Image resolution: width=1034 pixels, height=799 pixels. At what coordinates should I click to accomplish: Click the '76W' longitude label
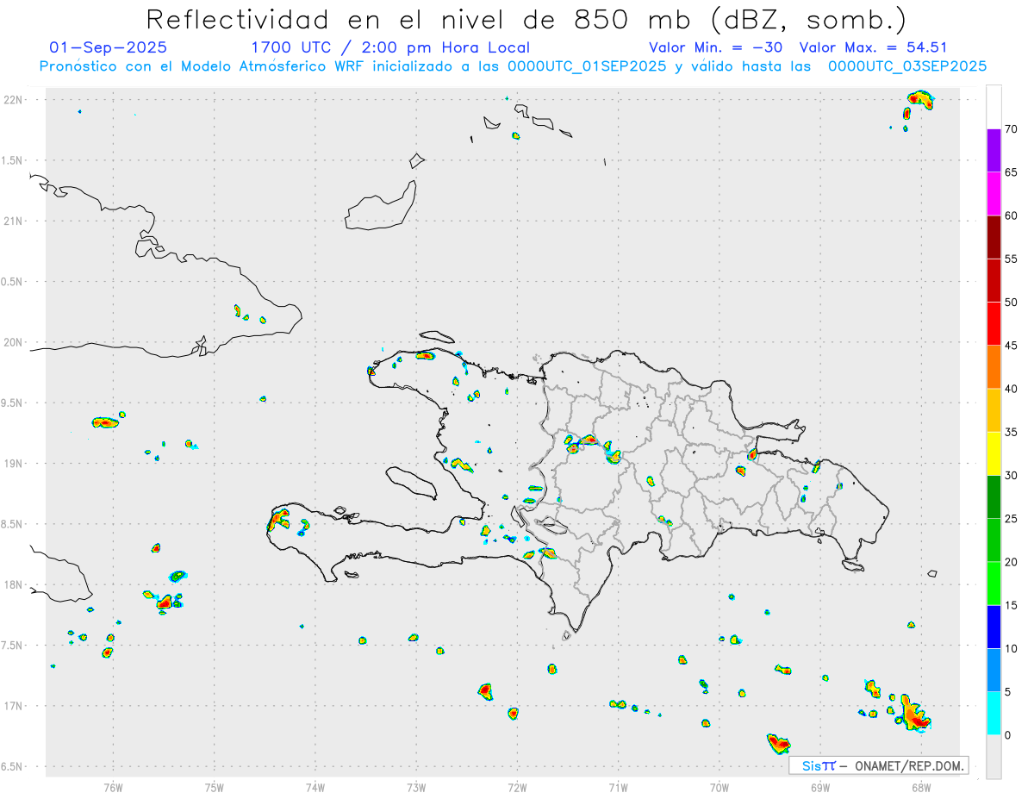113,787
